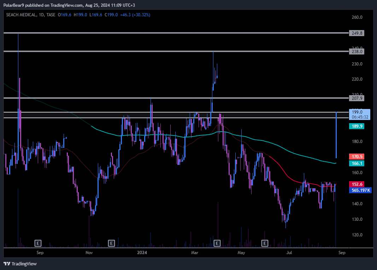Select the 249.8 horizontal line price label

357,33
